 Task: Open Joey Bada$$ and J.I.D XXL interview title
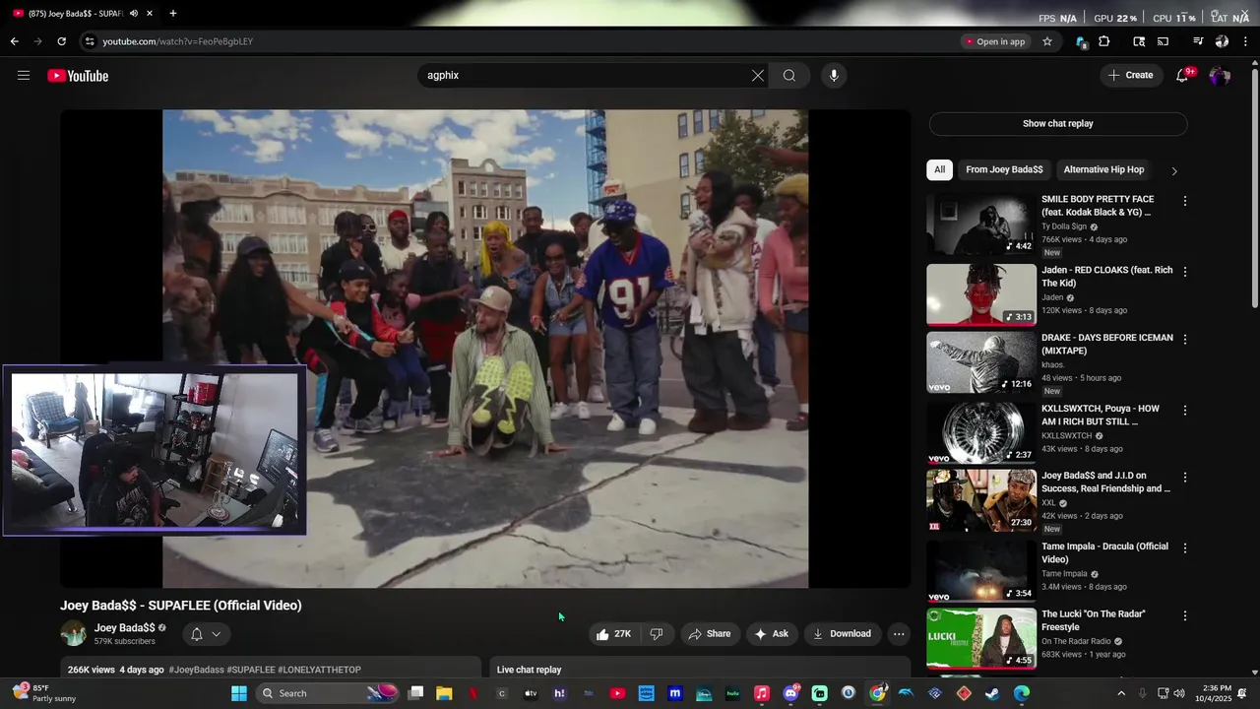coord(1106,482)
